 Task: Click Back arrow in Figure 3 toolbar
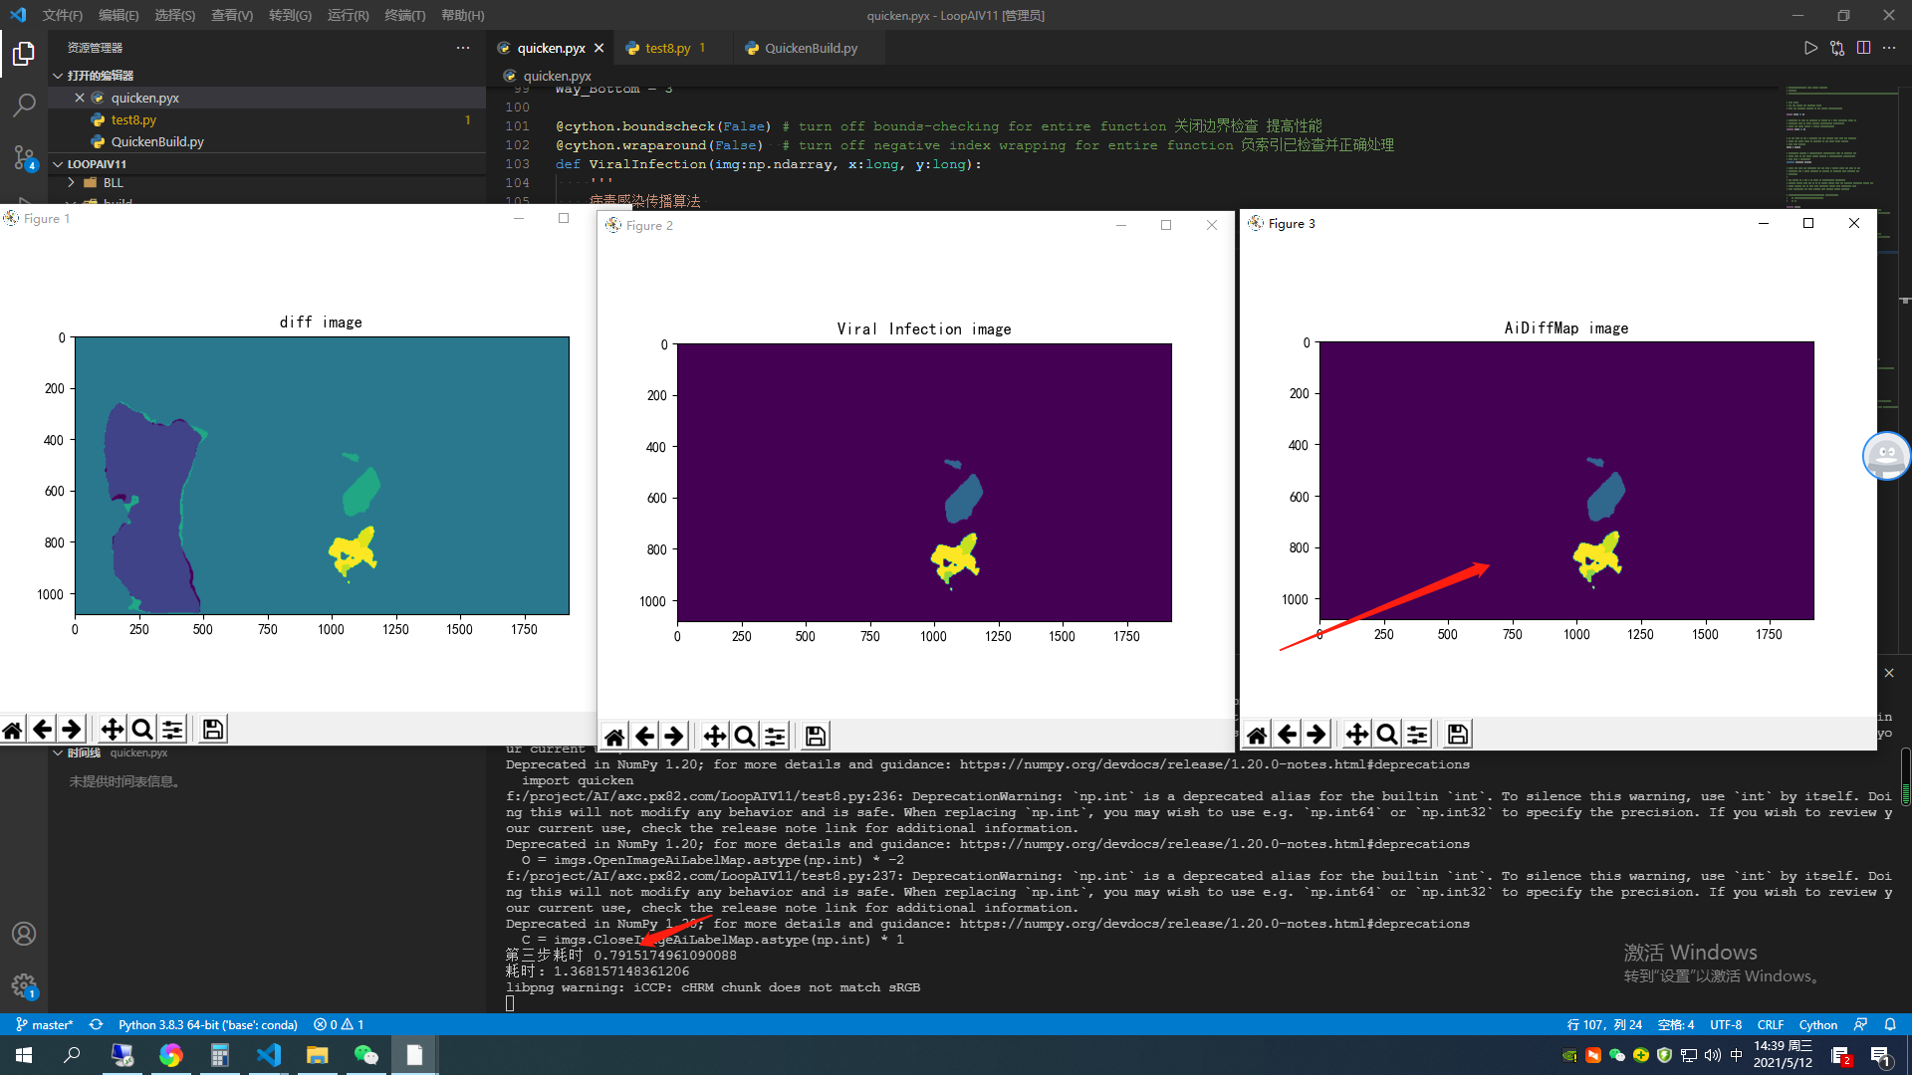click(x=1287, y=735)
